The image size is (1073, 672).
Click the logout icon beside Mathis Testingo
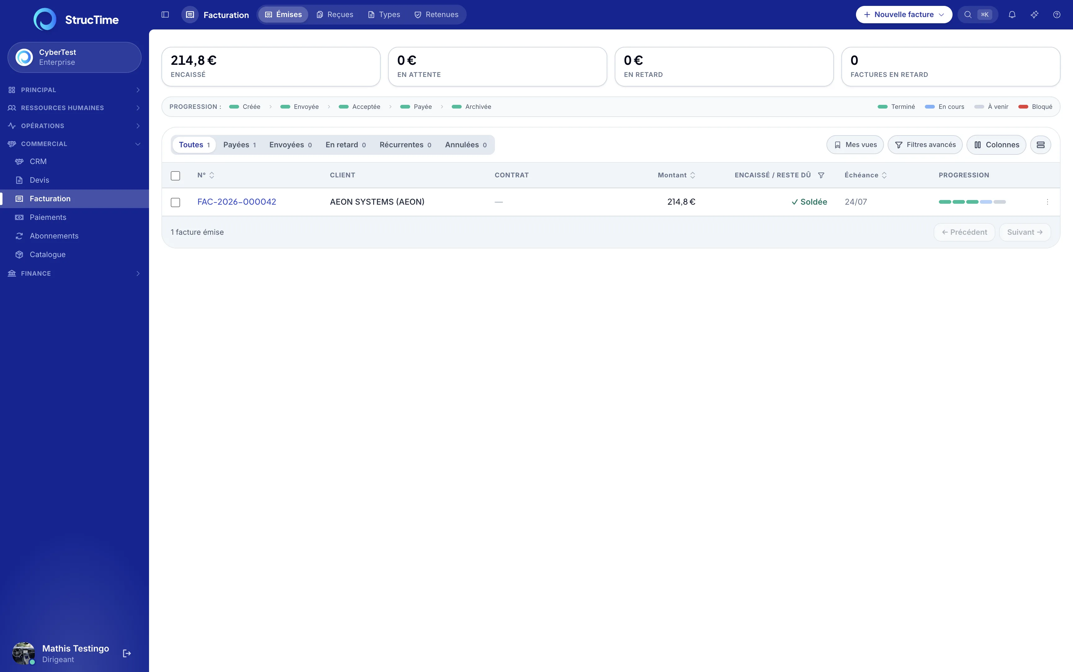coord(127,653)
